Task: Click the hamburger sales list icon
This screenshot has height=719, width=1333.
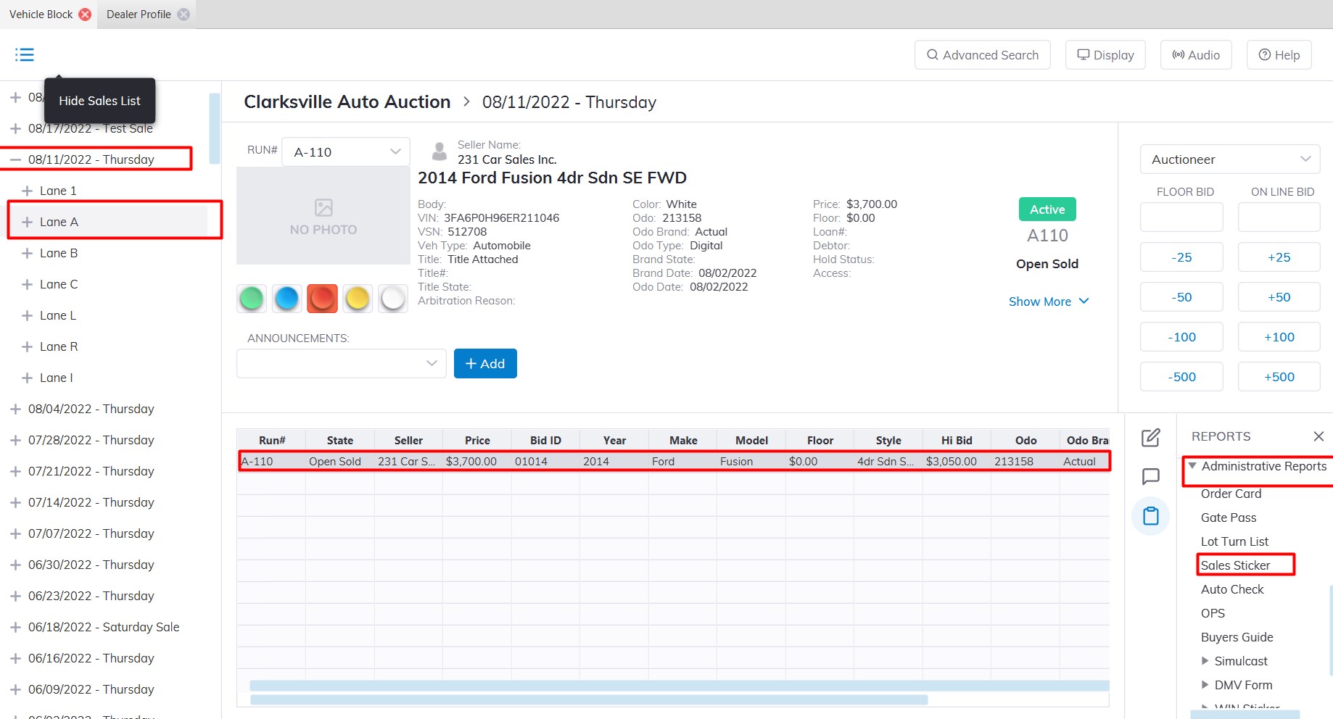Action: (x=25, y=55)
